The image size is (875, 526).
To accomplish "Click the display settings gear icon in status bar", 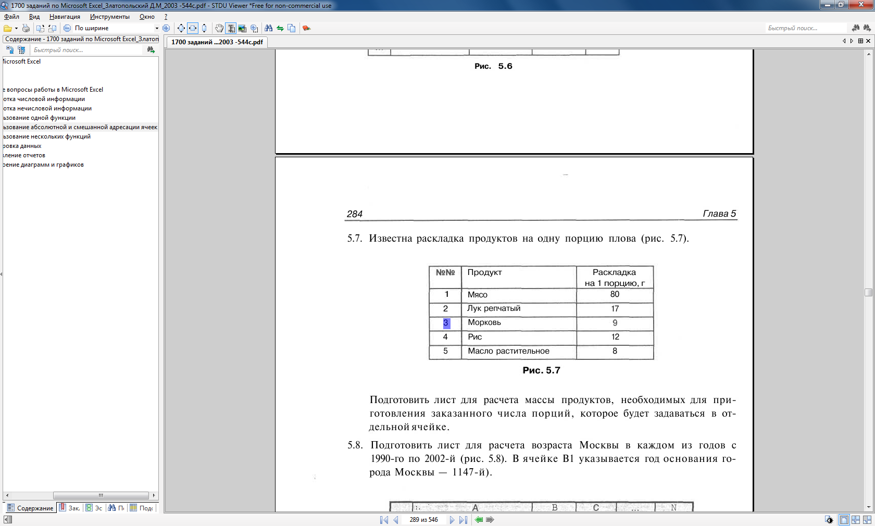I will coord(829,520).
